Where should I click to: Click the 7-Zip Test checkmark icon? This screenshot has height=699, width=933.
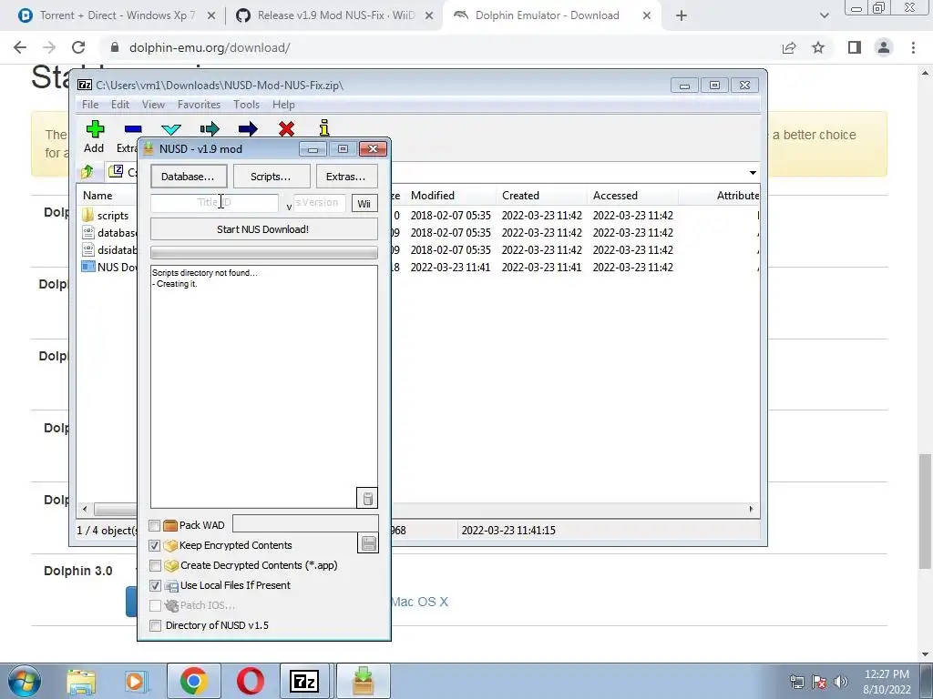[x=171, y=129]
